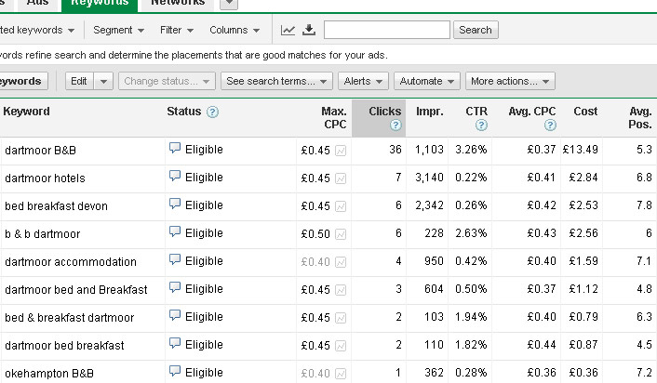657x383 pixels.
Task: Click the add keywords button
Action: 23,81
